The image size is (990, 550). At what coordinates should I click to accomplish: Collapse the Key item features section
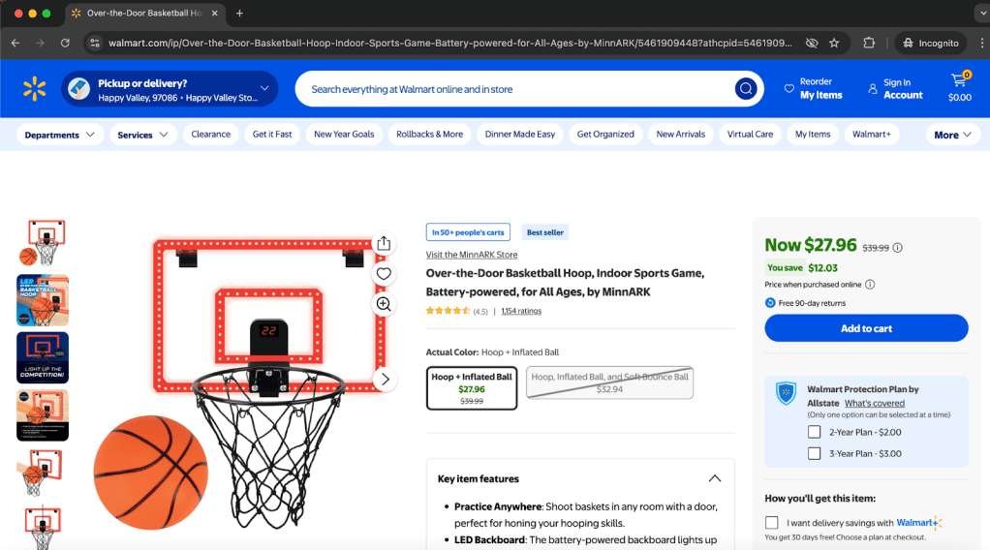pos(714,478)
